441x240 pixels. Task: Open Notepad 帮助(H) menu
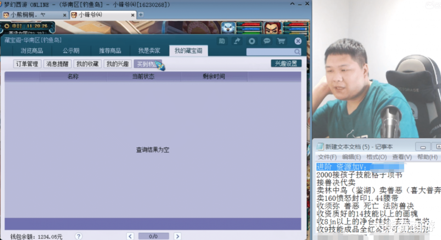pyautogui.click(x=427, y=157)
